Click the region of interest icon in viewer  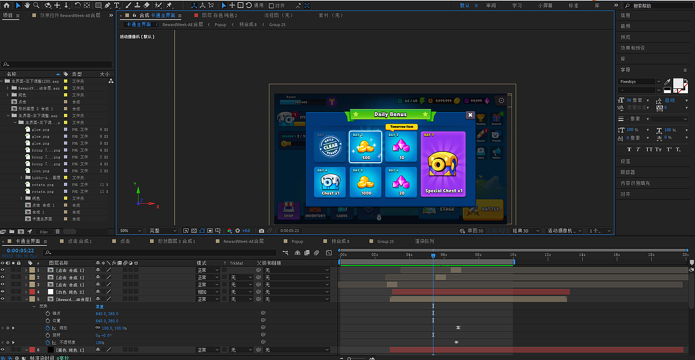pos(210,230)
